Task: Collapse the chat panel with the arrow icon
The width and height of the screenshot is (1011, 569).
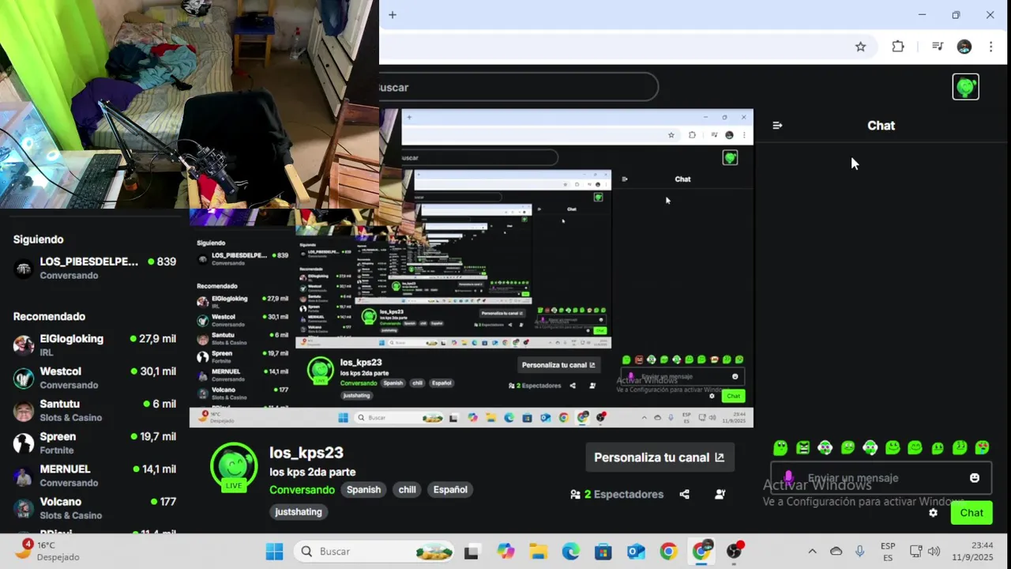Action: 777,126
